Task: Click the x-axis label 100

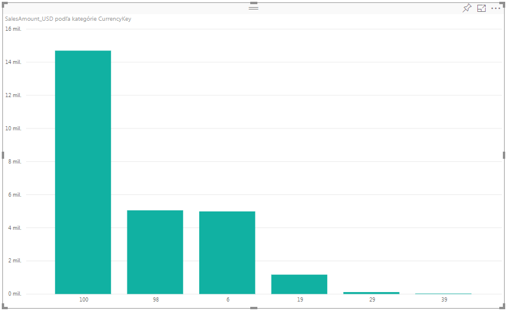Action: (x=84, y=300)
